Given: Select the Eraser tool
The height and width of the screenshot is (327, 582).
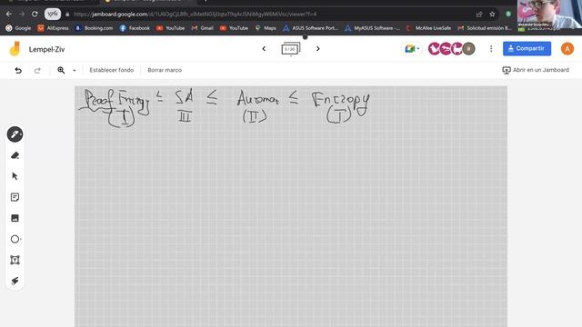Looking at the screenshot, I should point(15,155).
